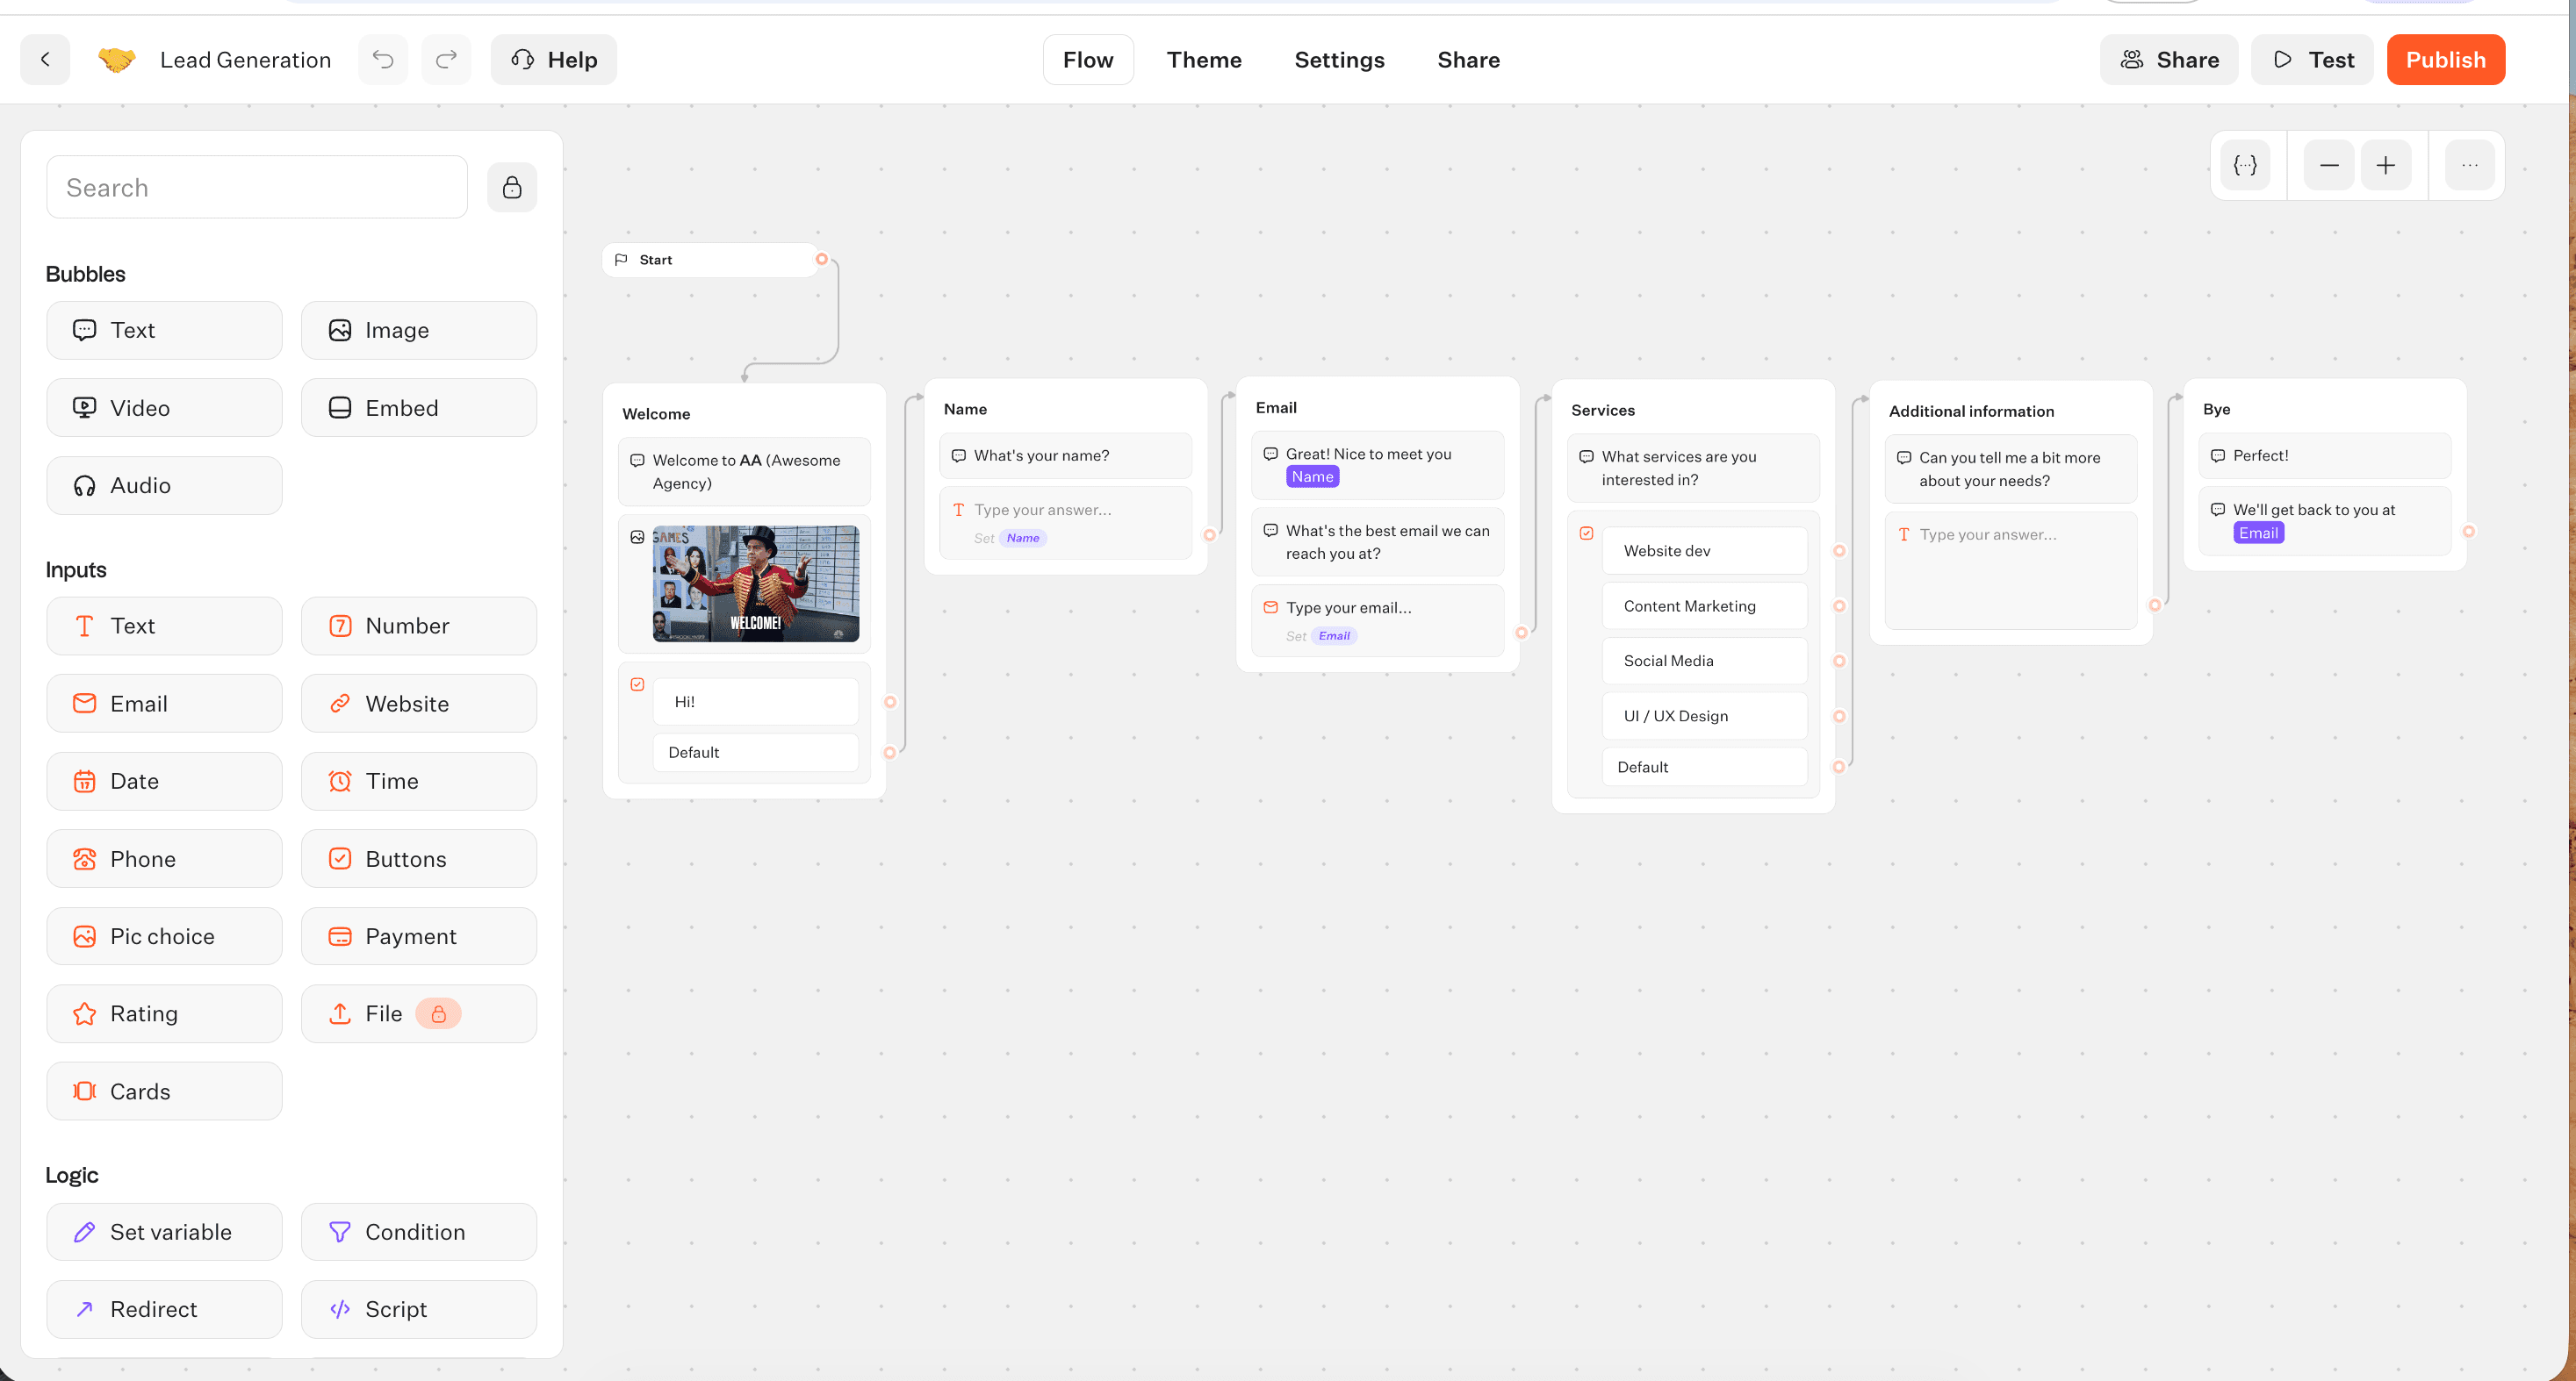The height and width of the screenshot is (1381, 2576).
Task: Click the Bye group's output connector dot
Action: [2469, 532]
